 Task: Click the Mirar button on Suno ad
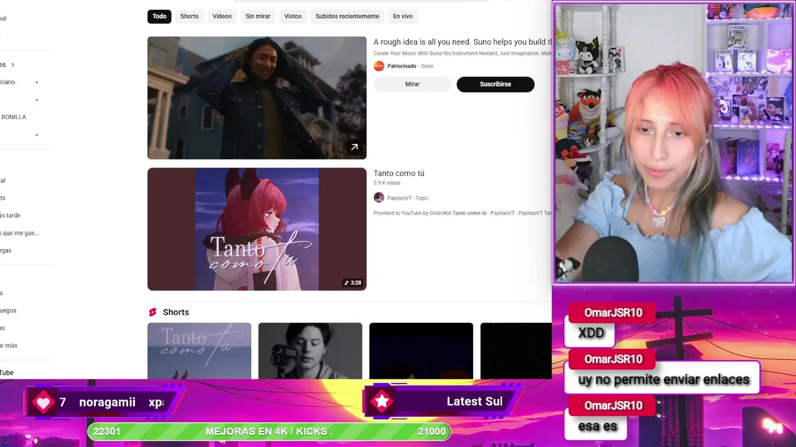click(x=412, y=84)
